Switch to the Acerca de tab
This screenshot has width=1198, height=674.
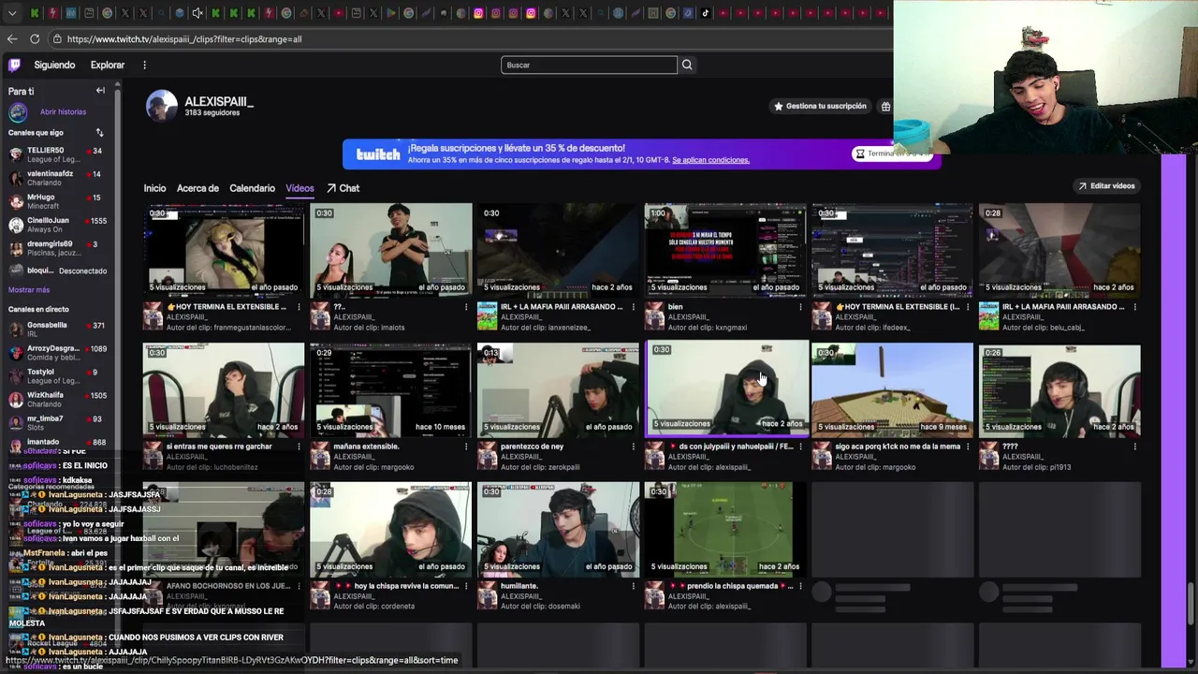click(x=197, y=188)
